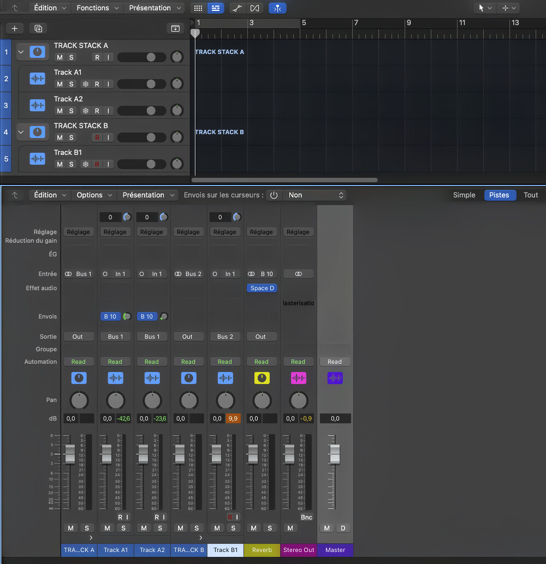This screenshot has height=564, width=546.
Task: Click the Bnc button on Stereo Out
Action: coord(306,517)
